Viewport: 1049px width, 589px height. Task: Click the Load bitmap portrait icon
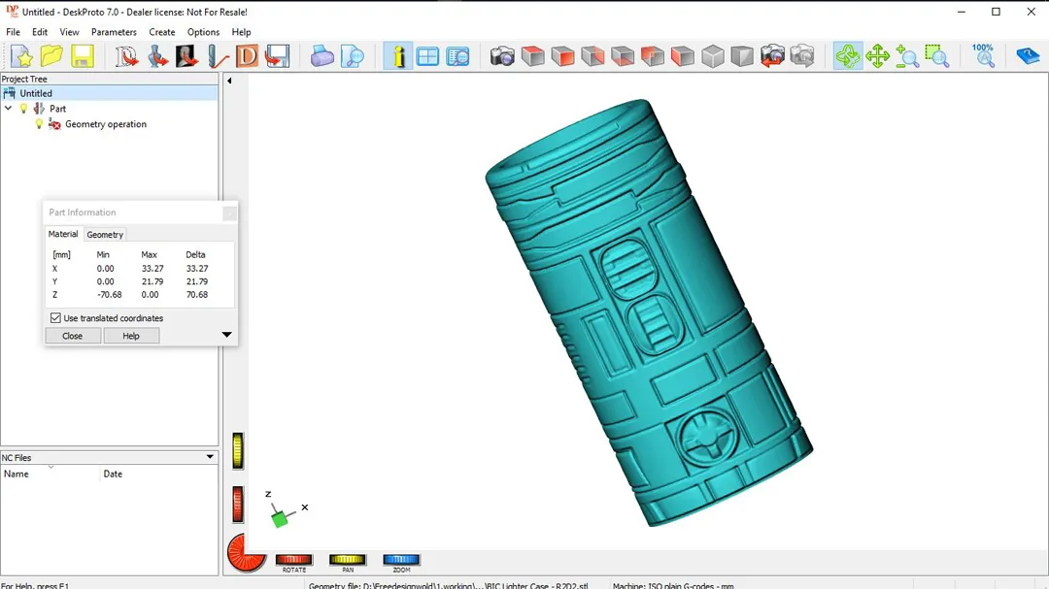[x=186, y=56]
